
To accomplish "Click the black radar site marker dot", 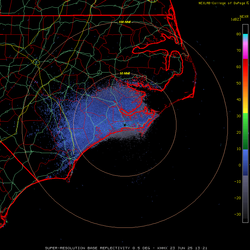I will 125,125.
